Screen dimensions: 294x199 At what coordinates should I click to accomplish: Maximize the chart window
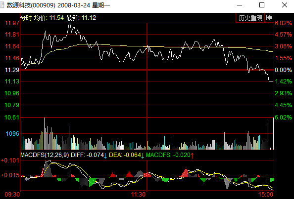point(262,5)
